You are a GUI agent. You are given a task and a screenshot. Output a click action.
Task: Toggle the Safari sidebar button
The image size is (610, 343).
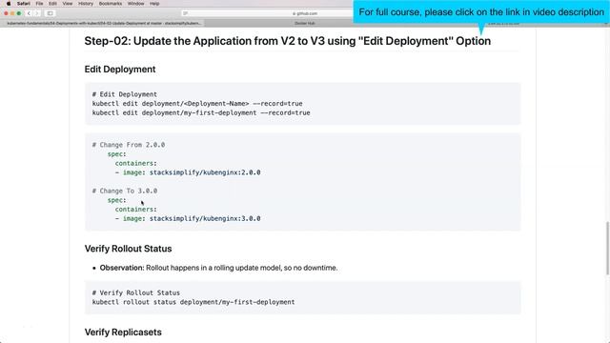click(50, 13)
